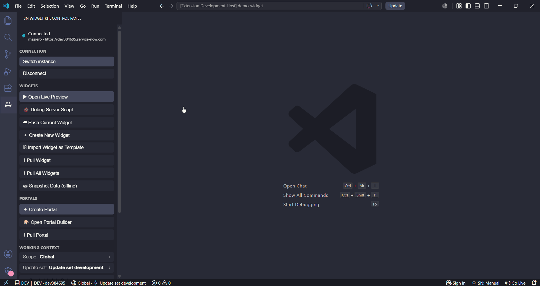
Task: Click the Disconnect button
Action: [x=67, y=73]
